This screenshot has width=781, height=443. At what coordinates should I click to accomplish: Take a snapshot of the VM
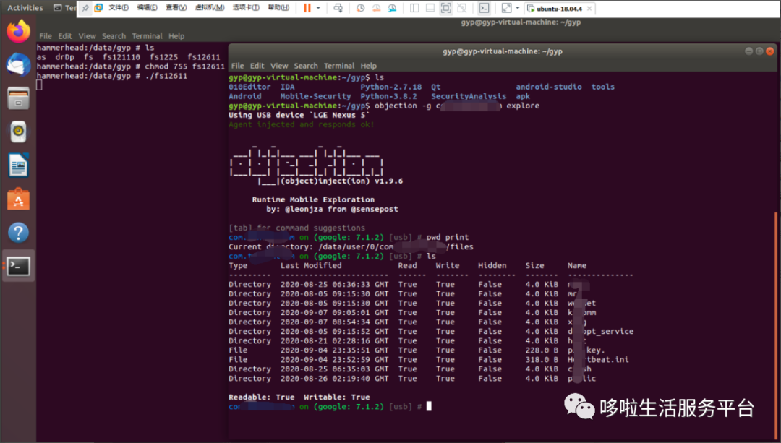[360, 8]
